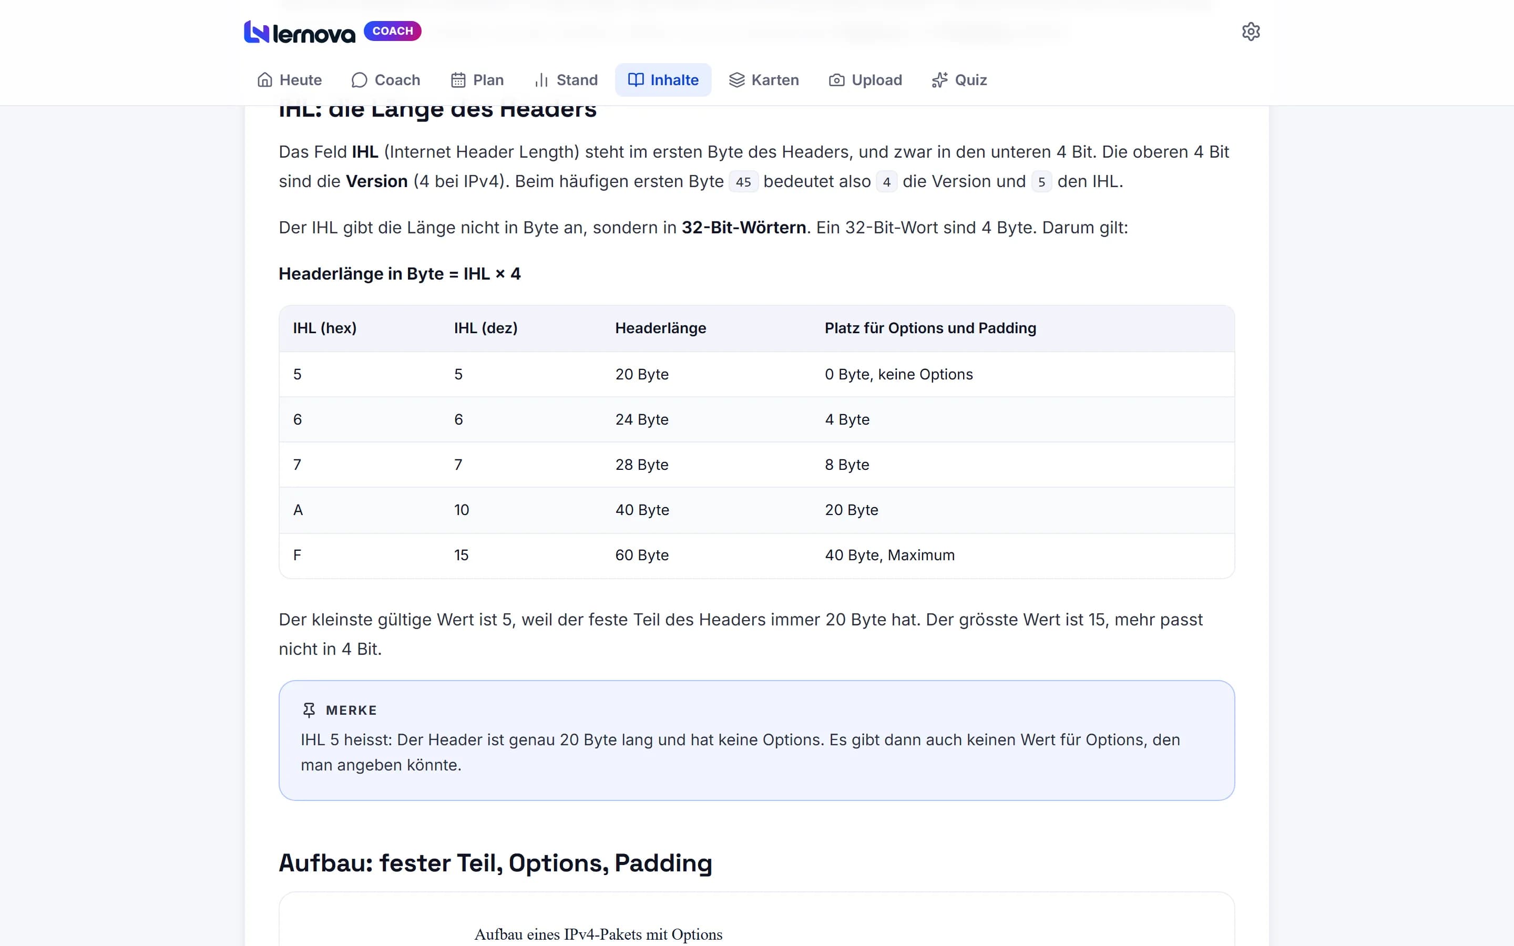Click the COACH badge next to logo
Image resolution: width=1514 pixels, height=946 pixels.
point(392,30)
